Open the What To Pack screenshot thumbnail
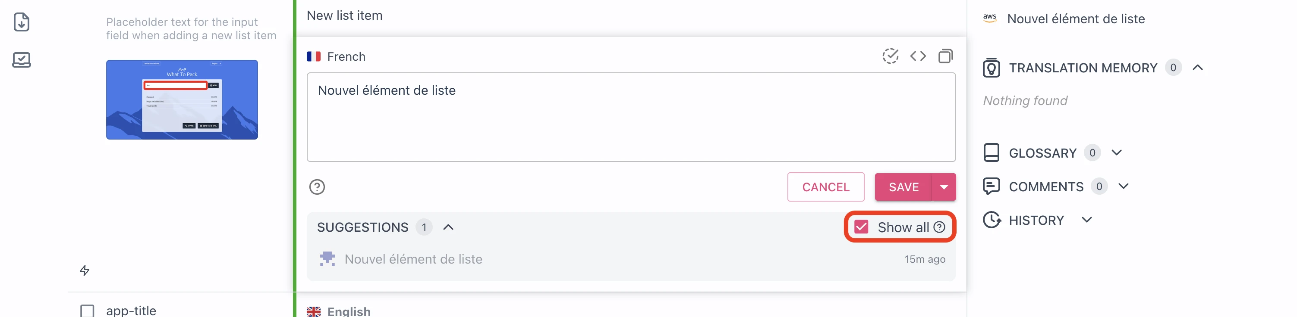Viewport: 1297px width, 317px height. (182, 99)
